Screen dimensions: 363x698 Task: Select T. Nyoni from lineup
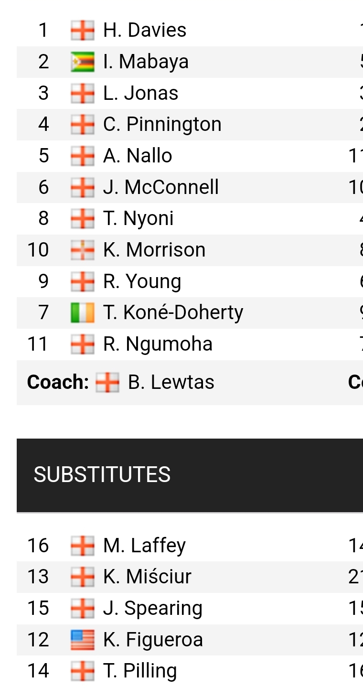[138, 219]
